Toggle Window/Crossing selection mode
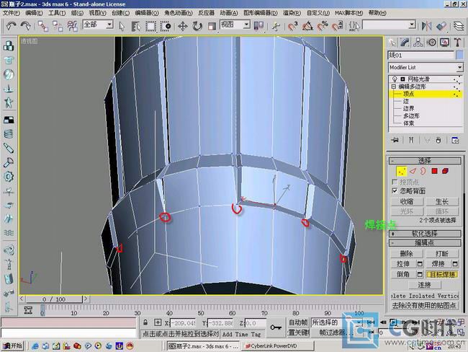Viewport: 468px width, 352px height. [x=166, y=26]
